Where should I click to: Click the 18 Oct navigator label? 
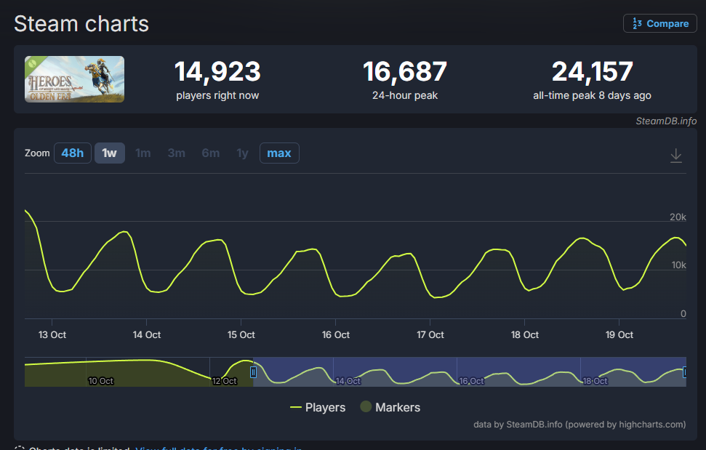[x=595, y=381]
